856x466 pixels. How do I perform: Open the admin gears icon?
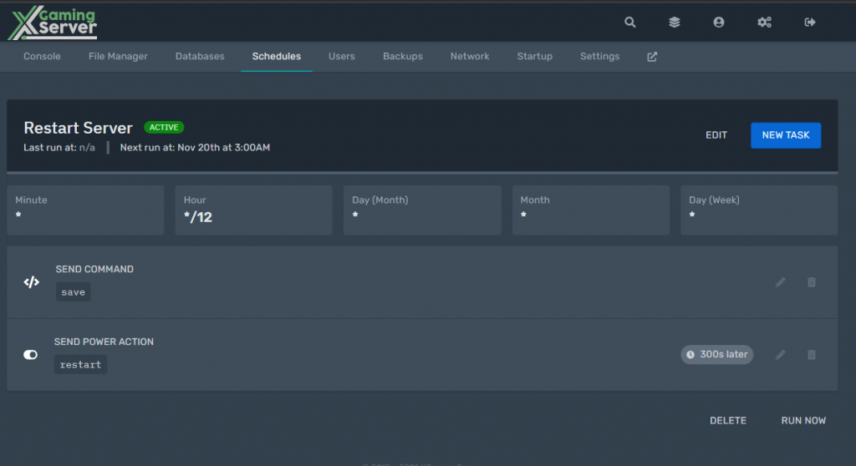pos(764,23)
